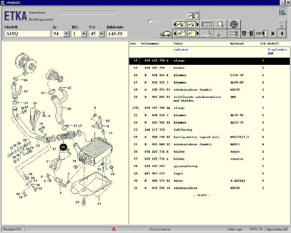Expand the HG main group dropdown

point(84,34)
